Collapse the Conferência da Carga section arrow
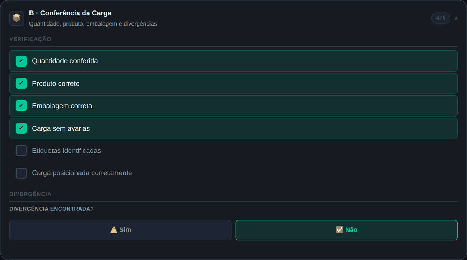This screenshot has height=260, width=467. point(456,18)
